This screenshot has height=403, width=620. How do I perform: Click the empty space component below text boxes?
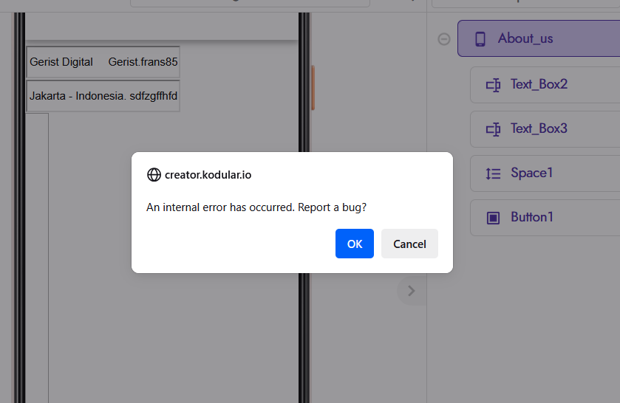(x=37, y=257)
